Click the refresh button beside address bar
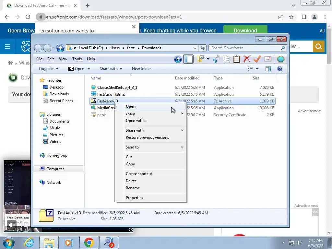Image resolution: width=332 pixels, height=249 pixels. coord(202,48)
